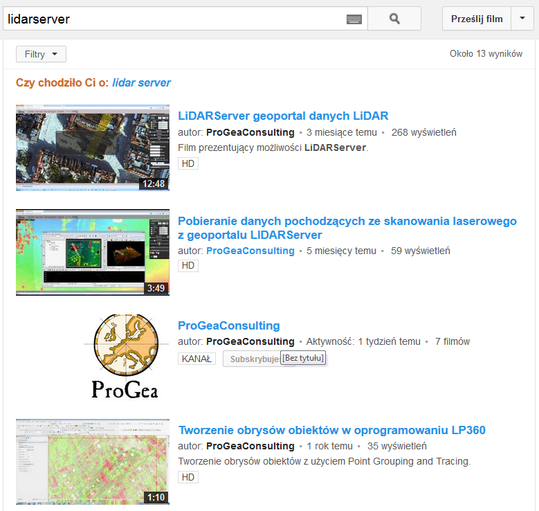Click the ProGea globe channel logo
This screenshot has width=539, height=511.
(126, 357)
